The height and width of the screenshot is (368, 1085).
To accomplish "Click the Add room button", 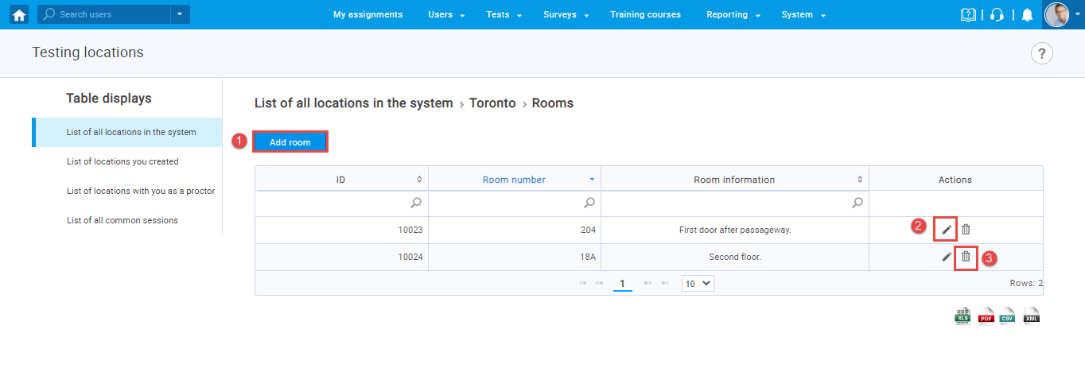I will pos(290,142).
